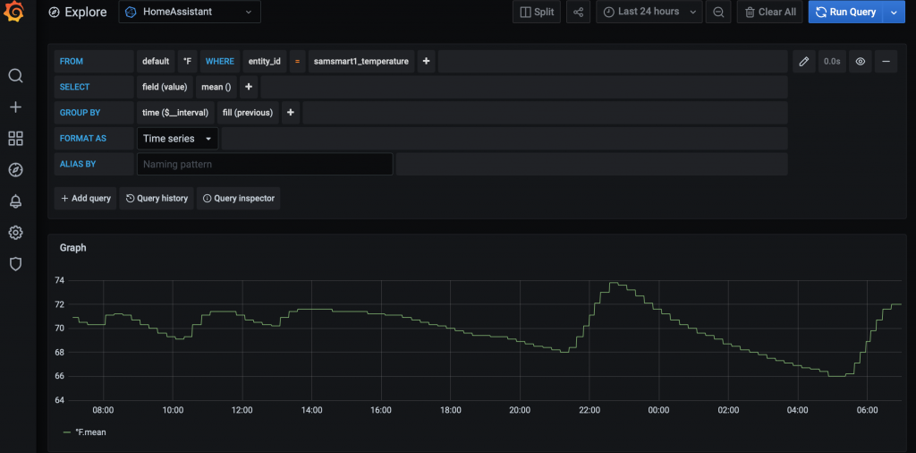916x453 pixels.
Task: Remove the query with minus icon
Action: 886,62
